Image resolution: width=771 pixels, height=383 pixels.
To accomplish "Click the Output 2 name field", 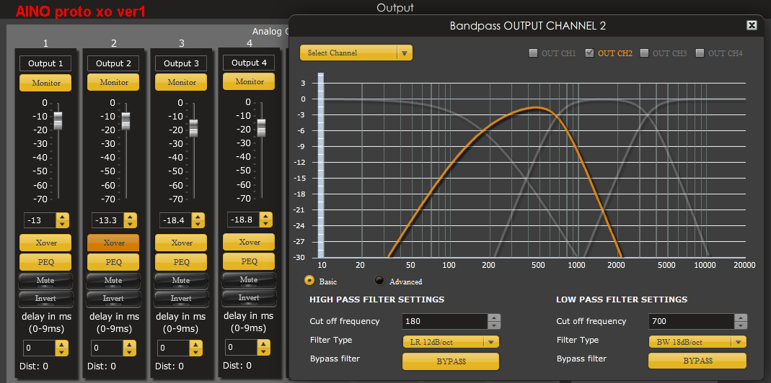I will point(113,63).
